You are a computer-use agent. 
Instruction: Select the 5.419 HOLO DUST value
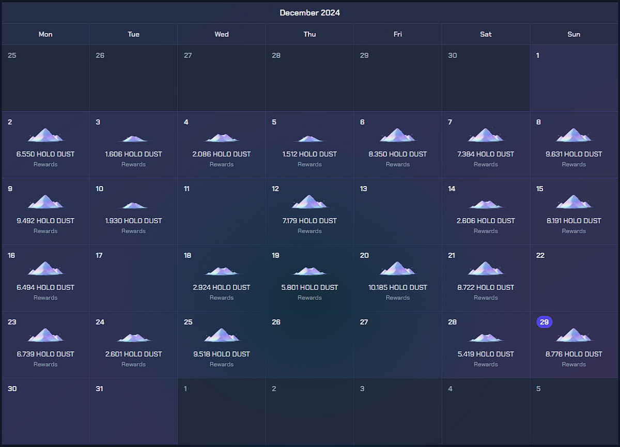click(486, 354)
